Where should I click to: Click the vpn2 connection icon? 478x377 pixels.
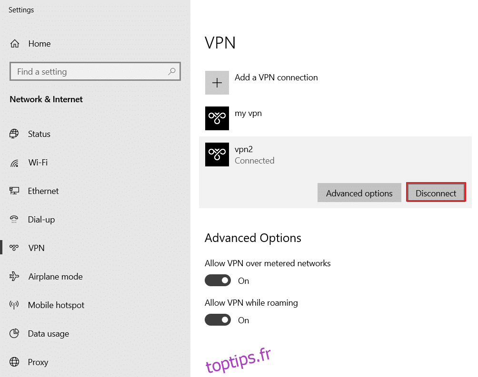pyautogui.click(x=217, y=154)
